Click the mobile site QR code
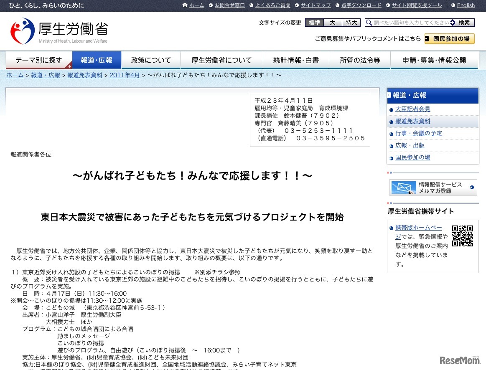The image size is (486, 370). tap(462, 236)
